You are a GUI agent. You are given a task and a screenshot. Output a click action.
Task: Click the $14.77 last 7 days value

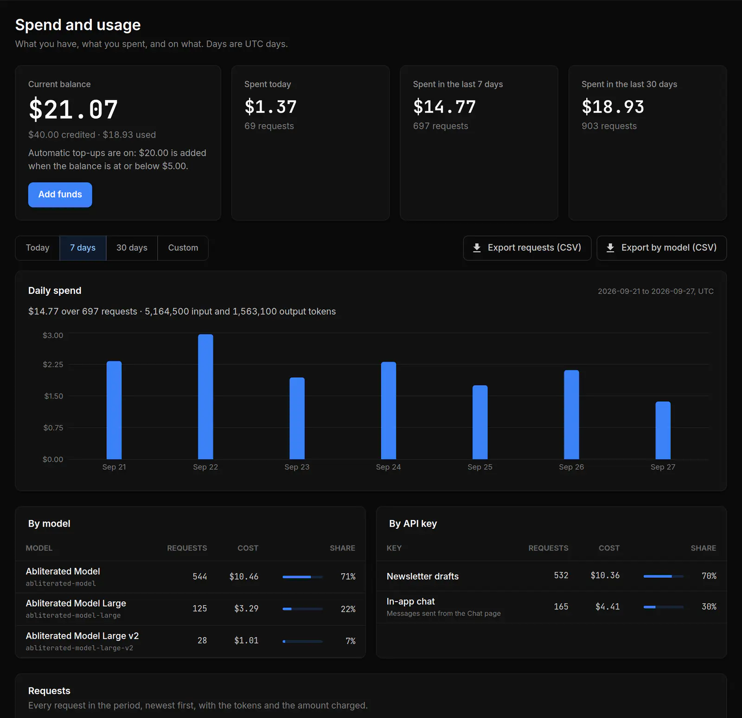click(x=444, y=107)
